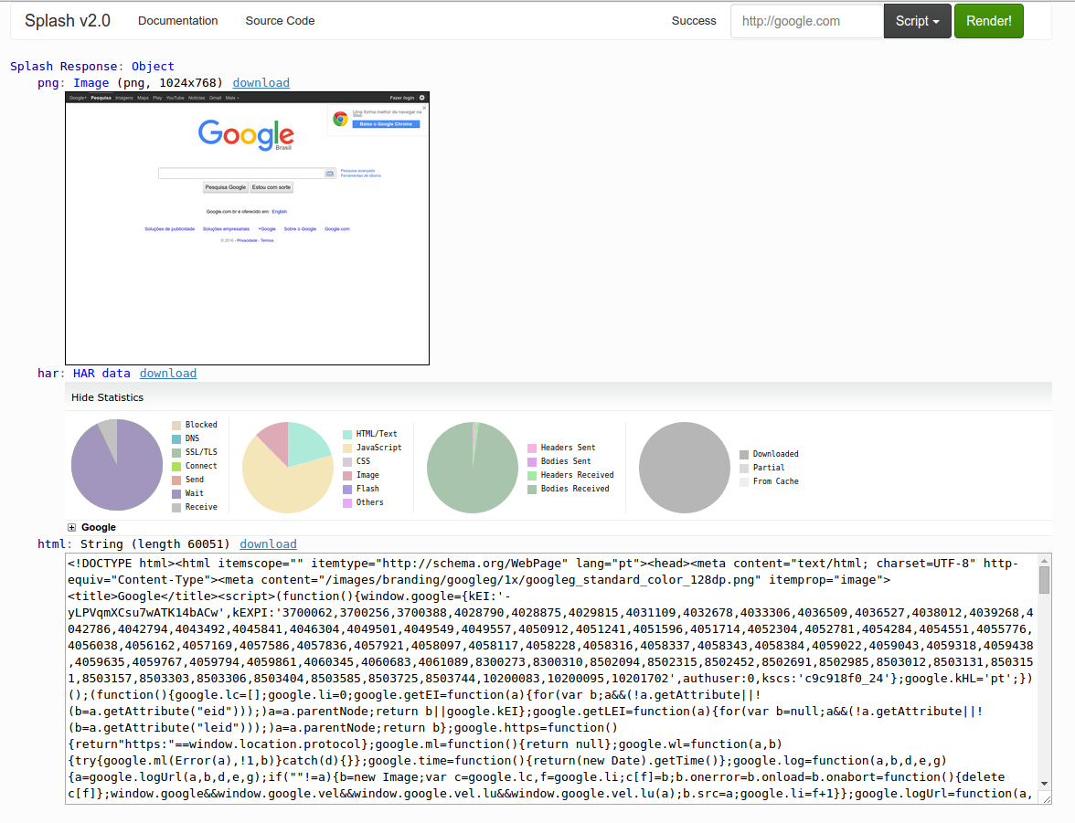Click the Headers Sent legend swatch

coord(531,448)
